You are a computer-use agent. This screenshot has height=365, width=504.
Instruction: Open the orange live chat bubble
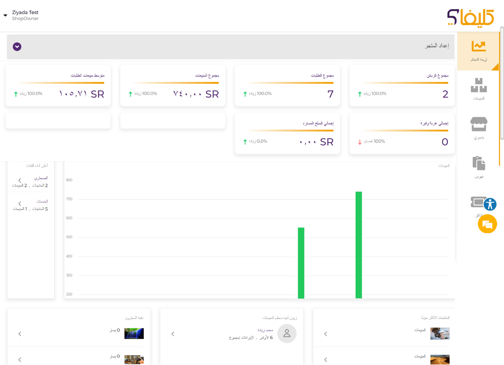487,224
